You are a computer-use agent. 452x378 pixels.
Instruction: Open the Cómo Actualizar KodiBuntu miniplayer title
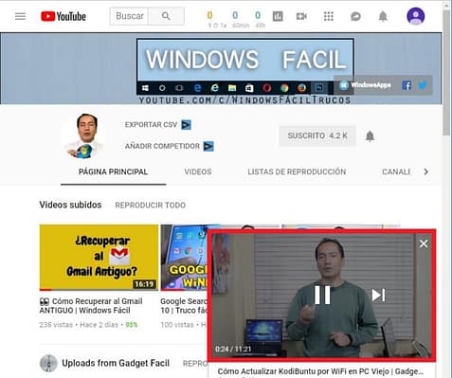pos(320,371)
